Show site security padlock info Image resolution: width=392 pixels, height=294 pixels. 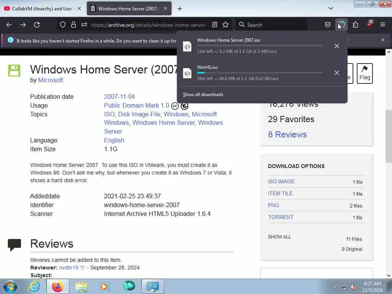click(x=73, y=24)
